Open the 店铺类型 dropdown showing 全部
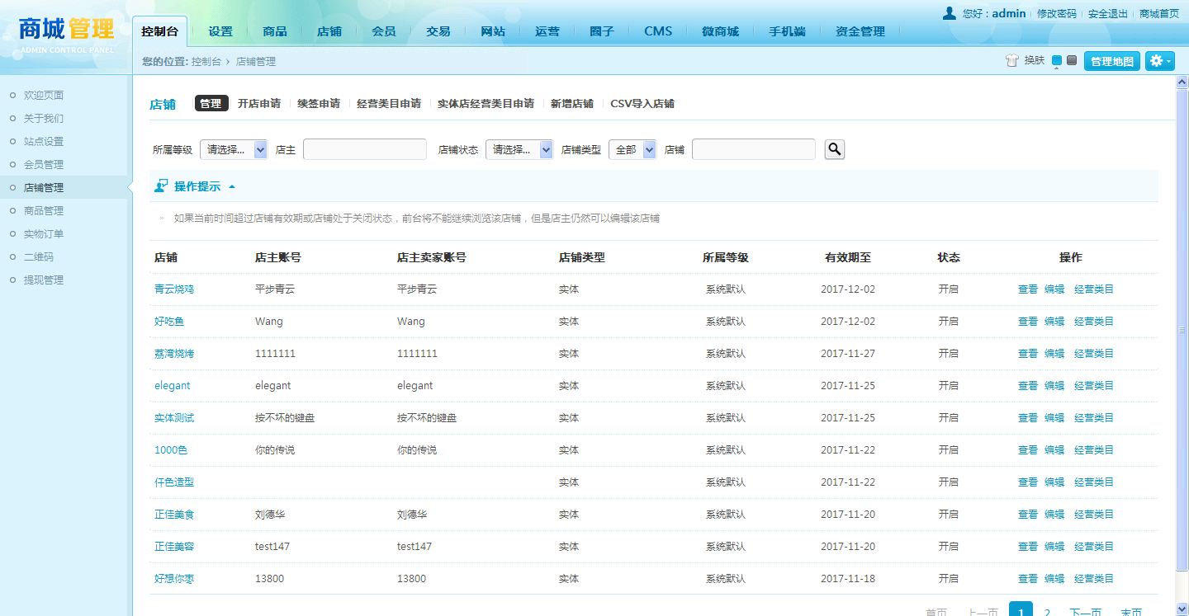This screenshot has width=1189, height=616. (x=632, y=149)
